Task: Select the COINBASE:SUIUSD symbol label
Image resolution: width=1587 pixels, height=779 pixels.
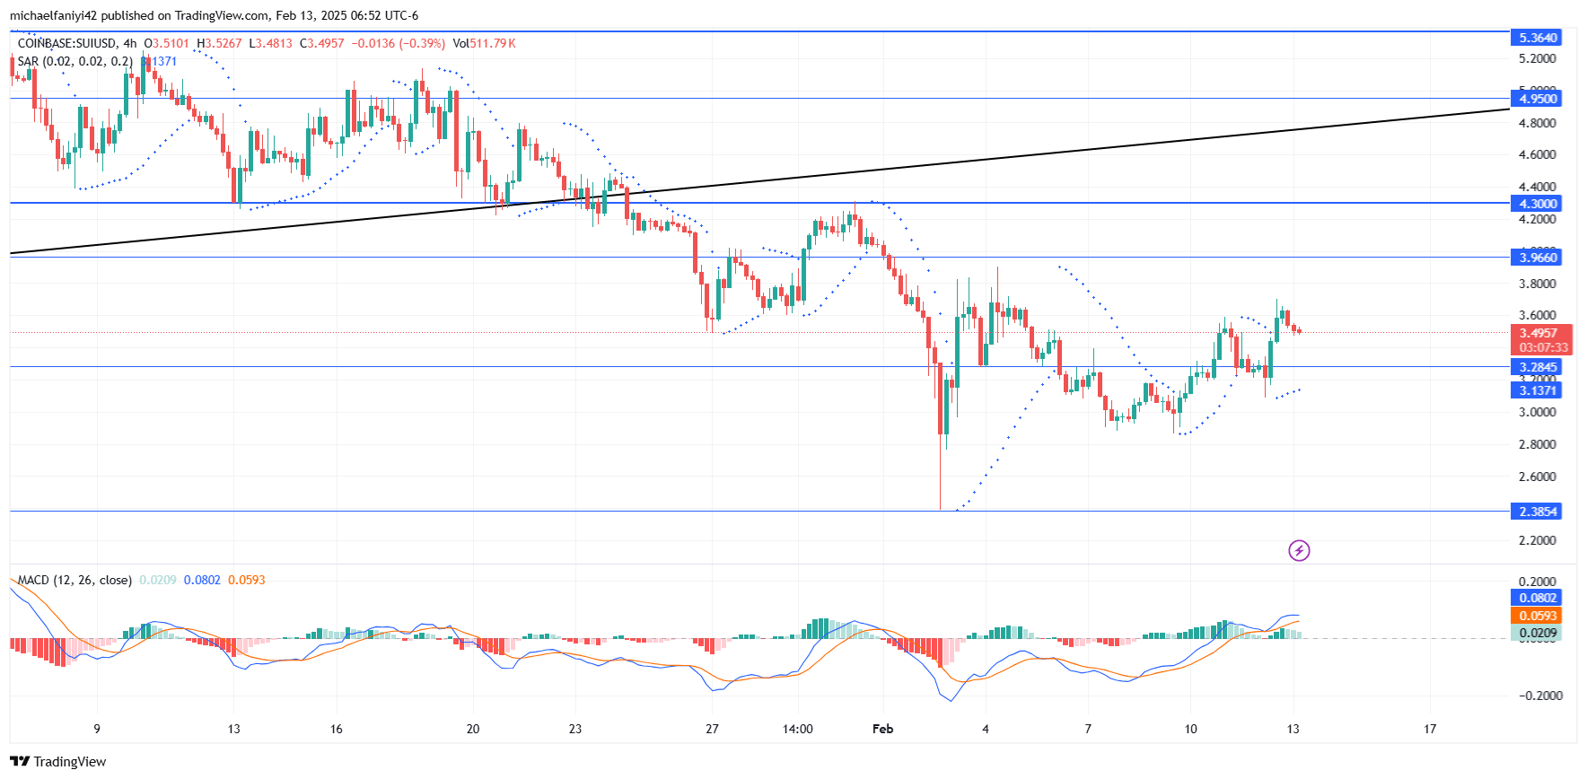Action: coord(67,43)
